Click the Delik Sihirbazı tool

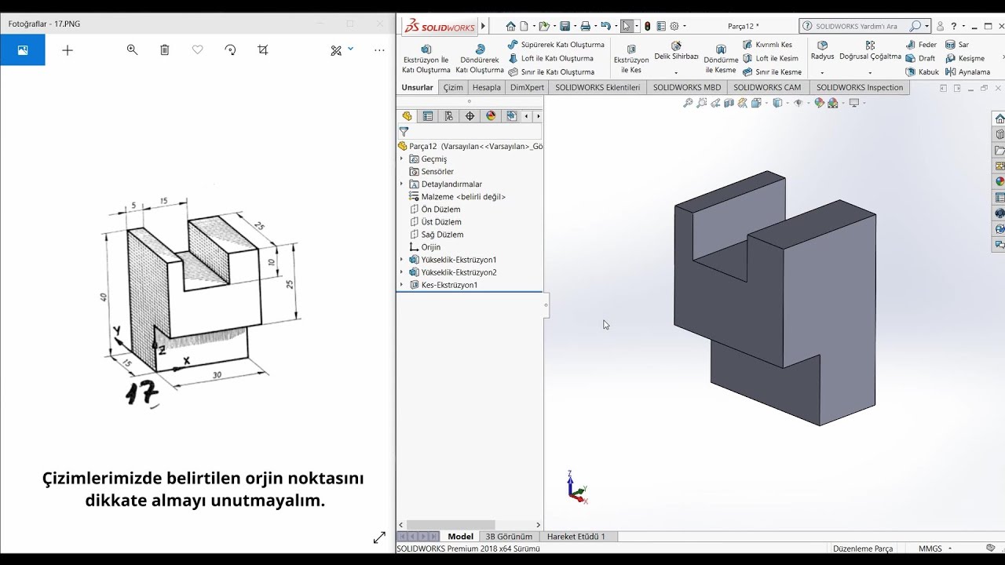pyautogui.click(x=676, y=51)
